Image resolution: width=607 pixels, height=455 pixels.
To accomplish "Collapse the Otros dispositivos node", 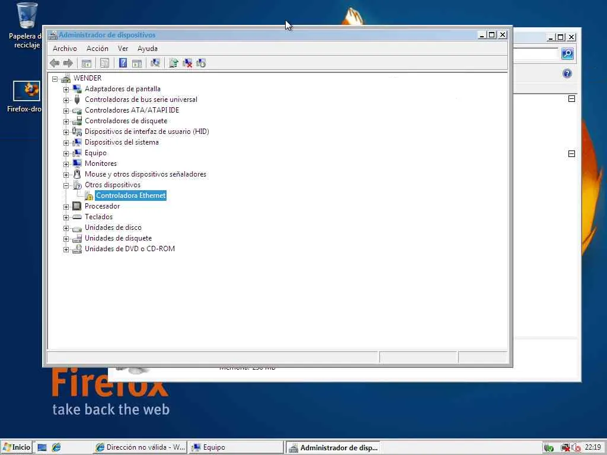I will [66, 185].
